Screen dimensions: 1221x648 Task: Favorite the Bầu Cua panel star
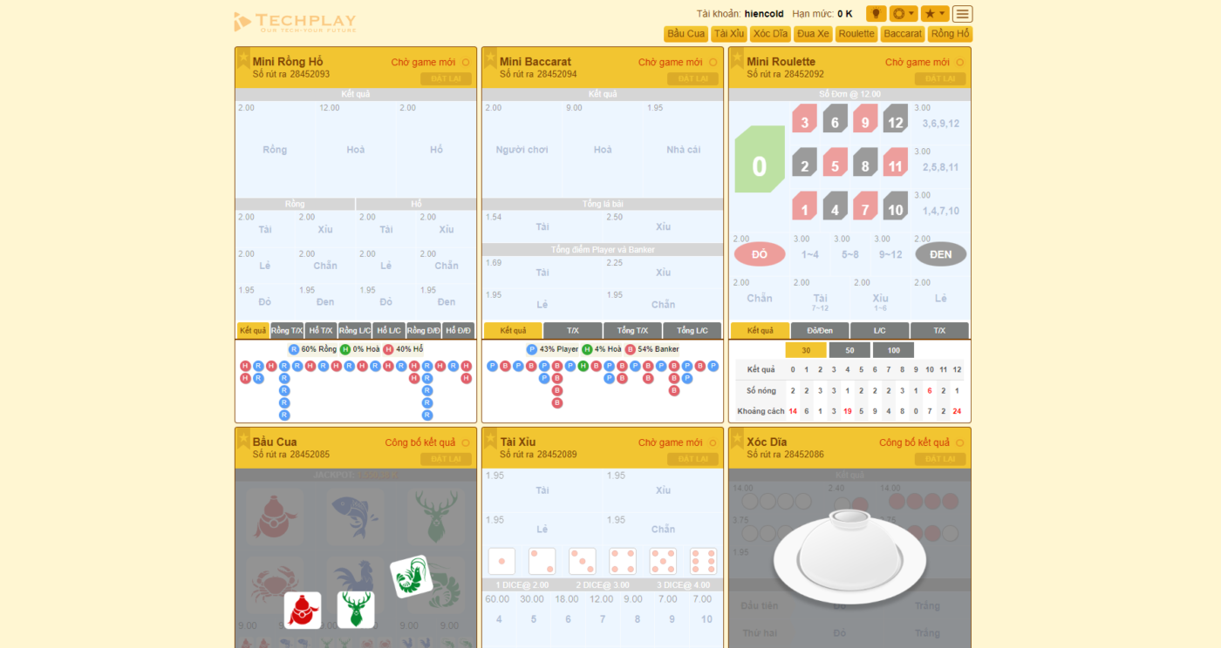[x=243, y=438]
